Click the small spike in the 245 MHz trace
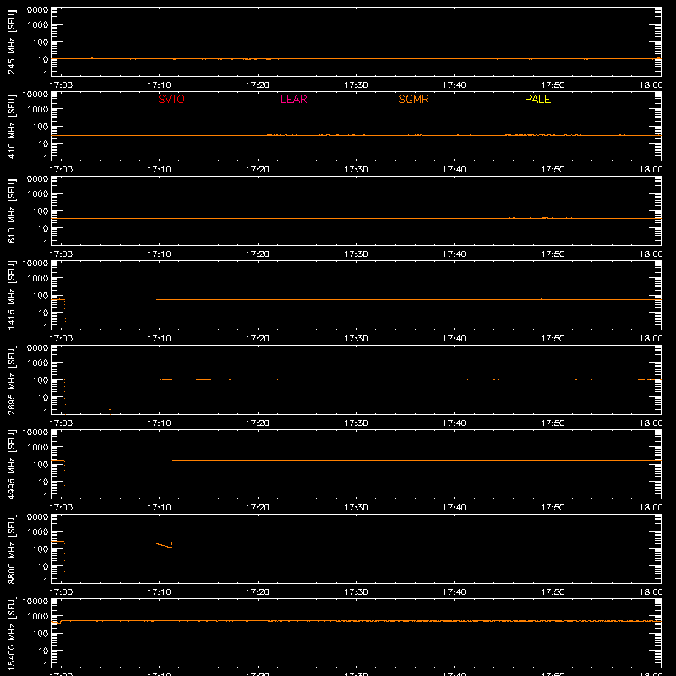This screenshot has width=676, height=676. 92,57
